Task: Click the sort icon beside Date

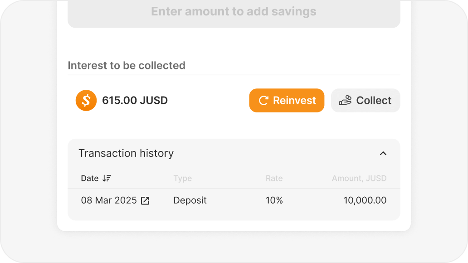Action: coord(107,178)
